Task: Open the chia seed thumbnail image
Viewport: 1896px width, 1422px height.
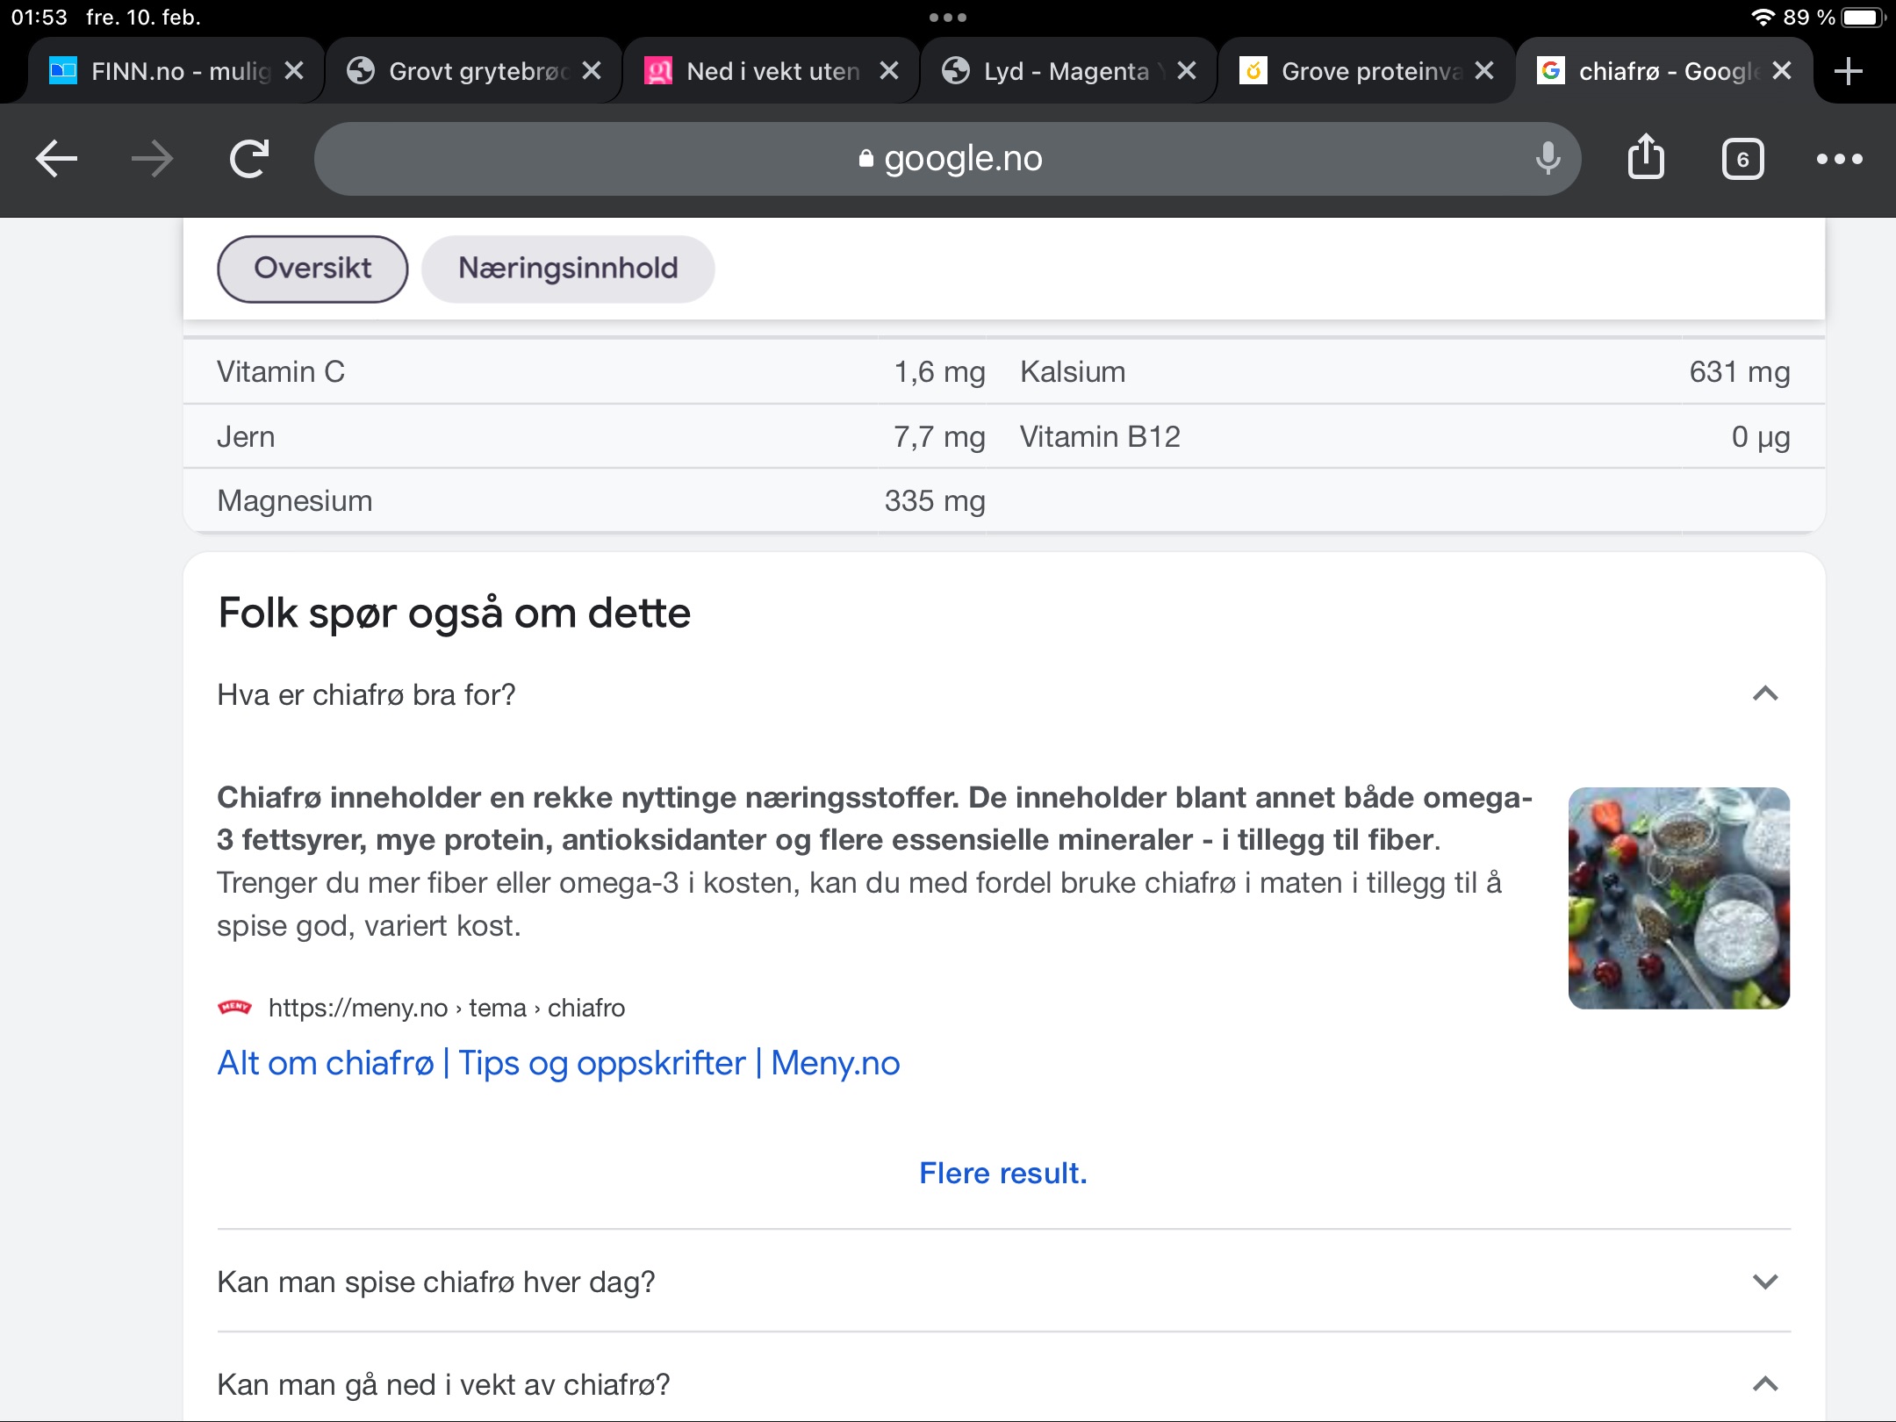Action: 1679,898
